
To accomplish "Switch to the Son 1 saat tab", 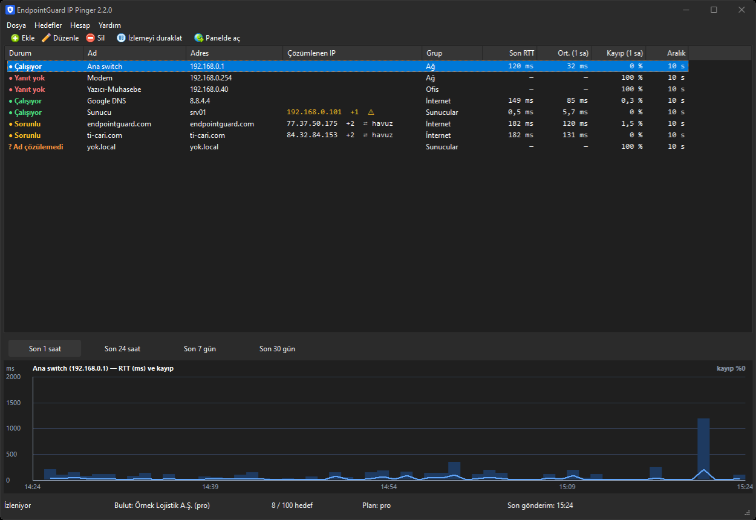I will click(45, 349).
